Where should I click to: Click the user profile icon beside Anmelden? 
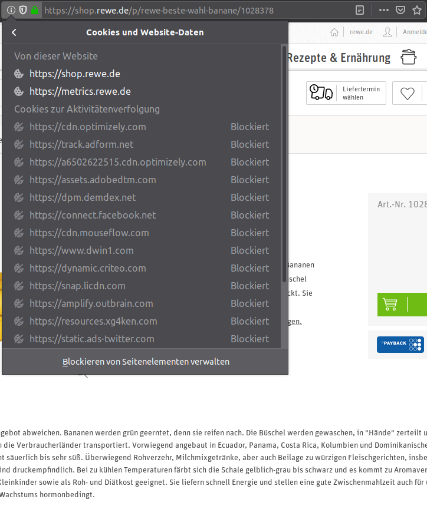387,32
